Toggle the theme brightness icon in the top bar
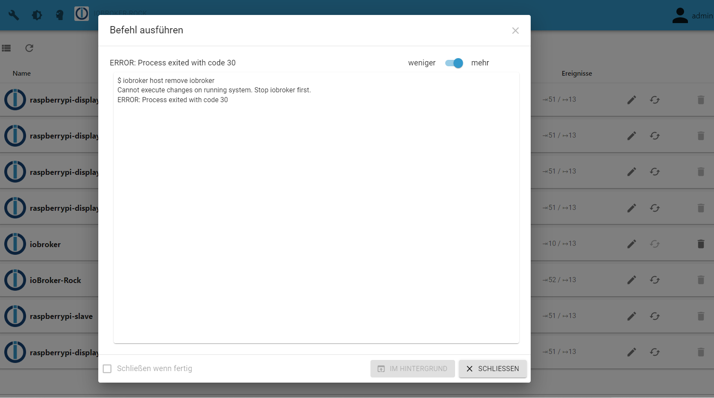The height and width of the screenshot is (398, 714). (37, 15)
